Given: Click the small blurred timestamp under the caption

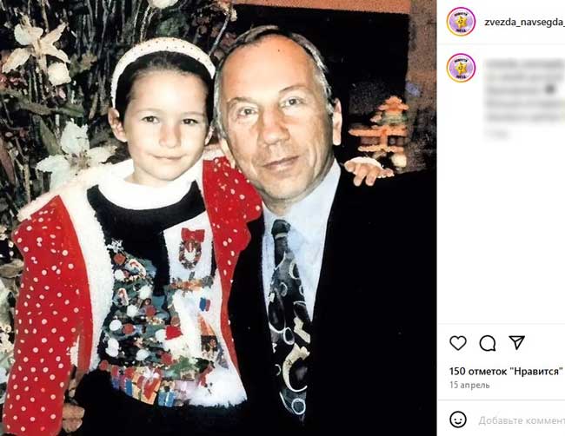Looking at the screenshot, I should (497, 134).
